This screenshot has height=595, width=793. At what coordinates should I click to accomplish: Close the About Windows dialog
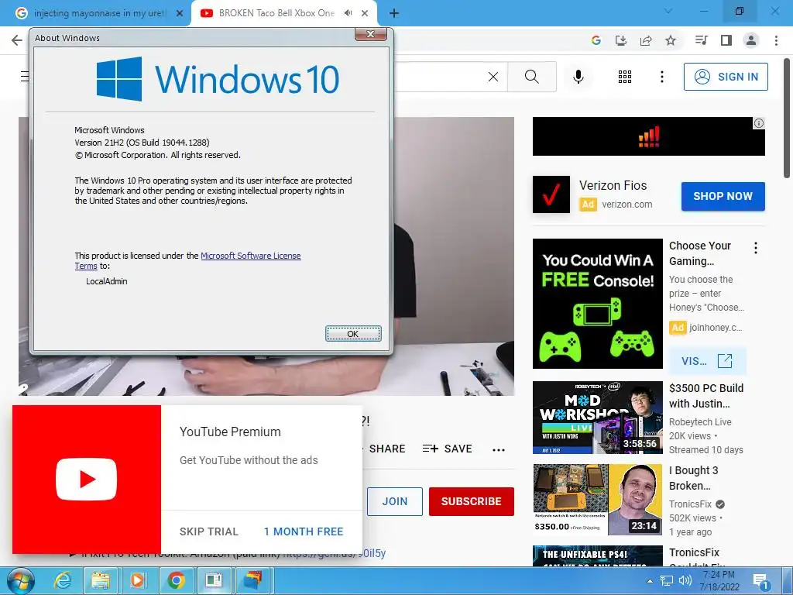371,34
